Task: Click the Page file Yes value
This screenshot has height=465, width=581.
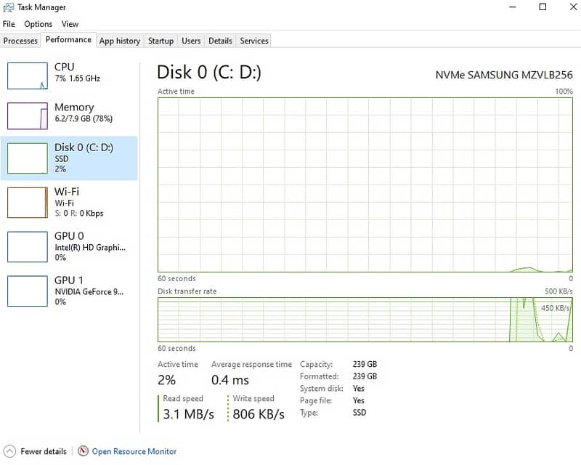Action: pos(359,400)
